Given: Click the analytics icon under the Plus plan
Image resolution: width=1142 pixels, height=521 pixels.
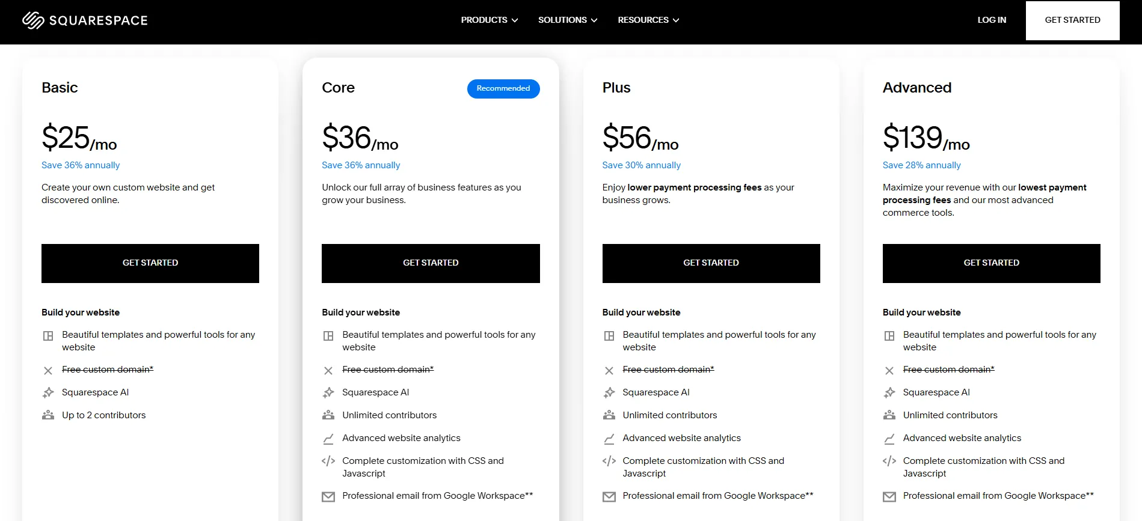Looking at the screenshot, I should [609, 439].
